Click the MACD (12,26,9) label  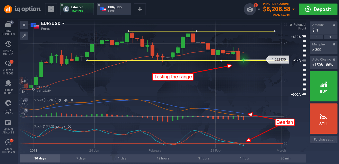45,100
